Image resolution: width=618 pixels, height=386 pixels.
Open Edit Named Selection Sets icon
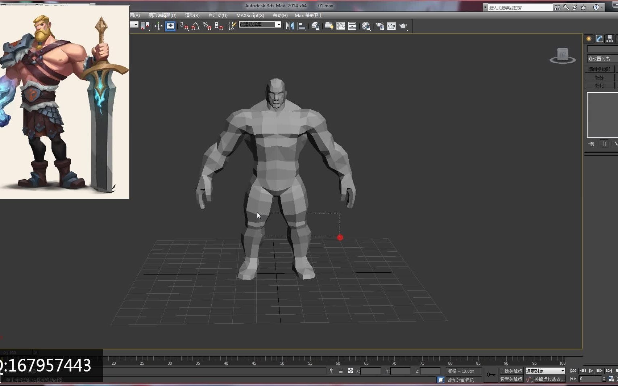(232, 26)
